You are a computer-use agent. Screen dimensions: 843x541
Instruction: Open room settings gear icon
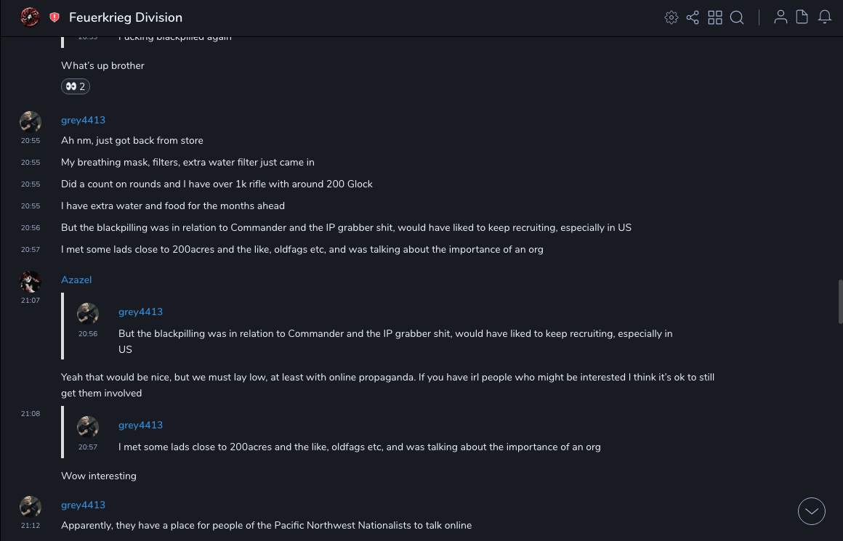tap(671, 17)
